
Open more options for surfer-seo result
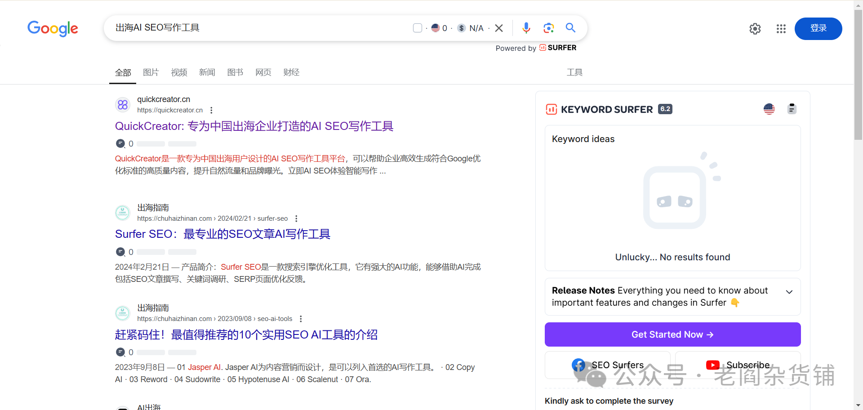tap(296, 218)
